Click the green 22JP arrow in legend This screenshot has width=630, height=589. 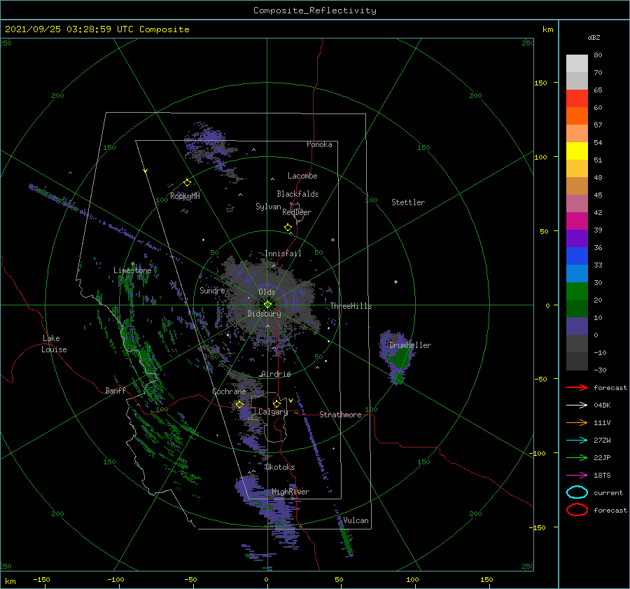pyautogui.click(x=577, y=457)
